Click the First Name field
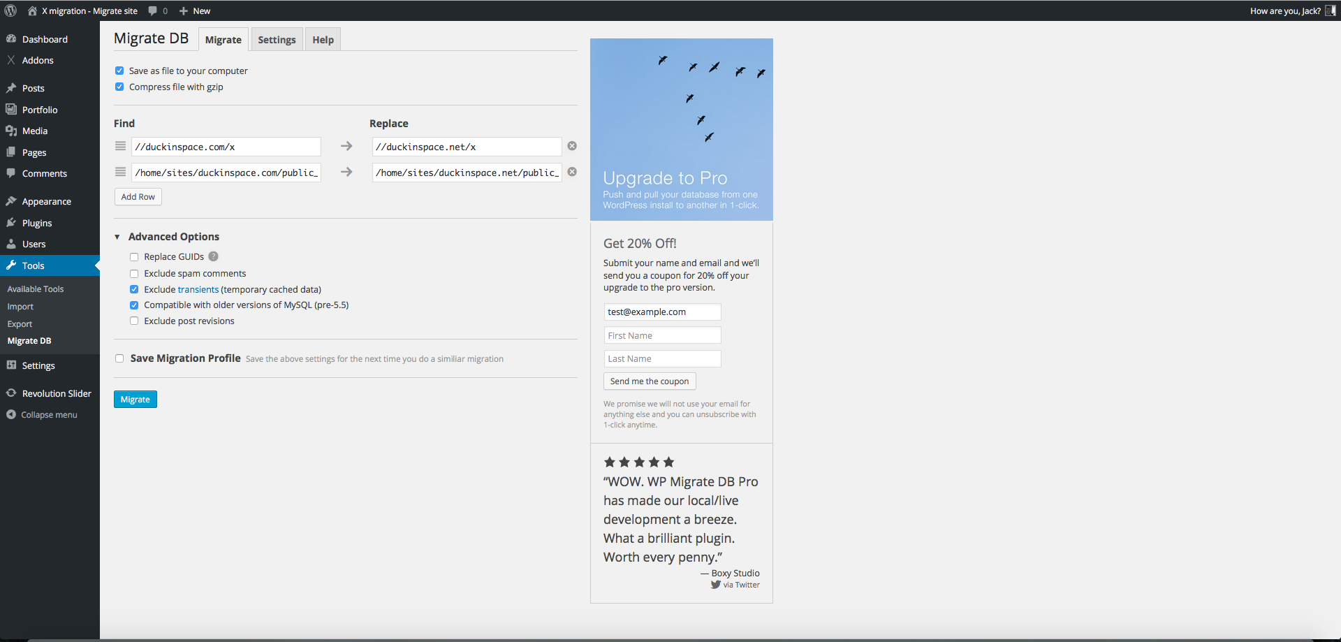The height and width of the screenshot is (642, 1341). 662,335
